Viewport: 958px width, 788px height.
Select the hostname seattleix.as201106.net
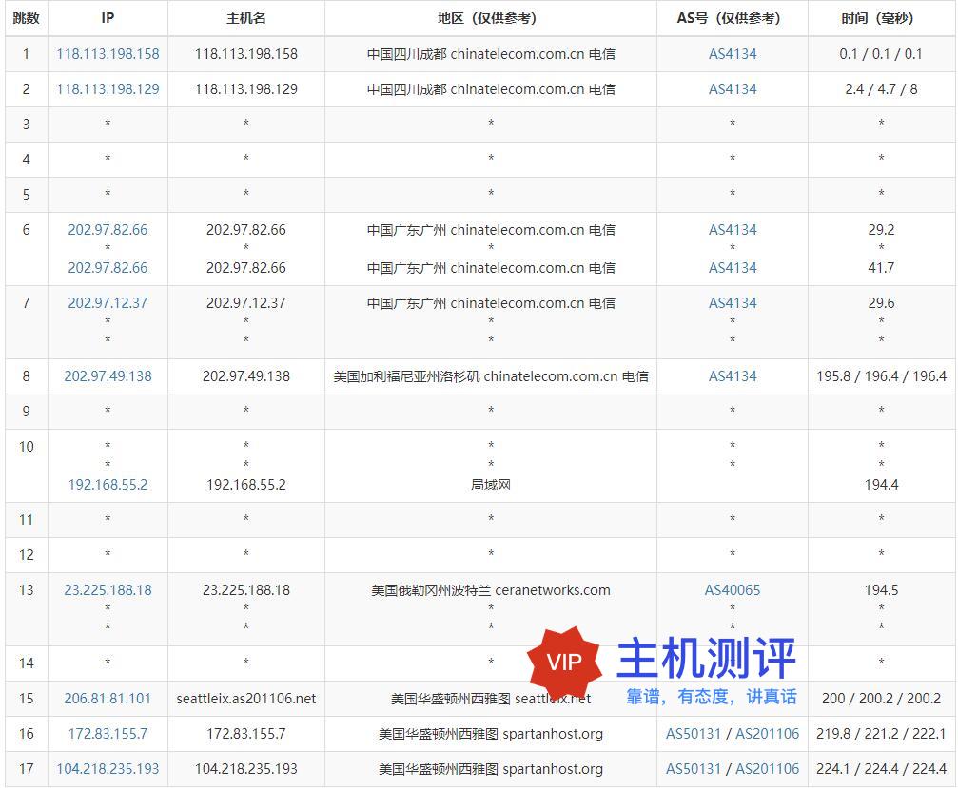(246, 699)
